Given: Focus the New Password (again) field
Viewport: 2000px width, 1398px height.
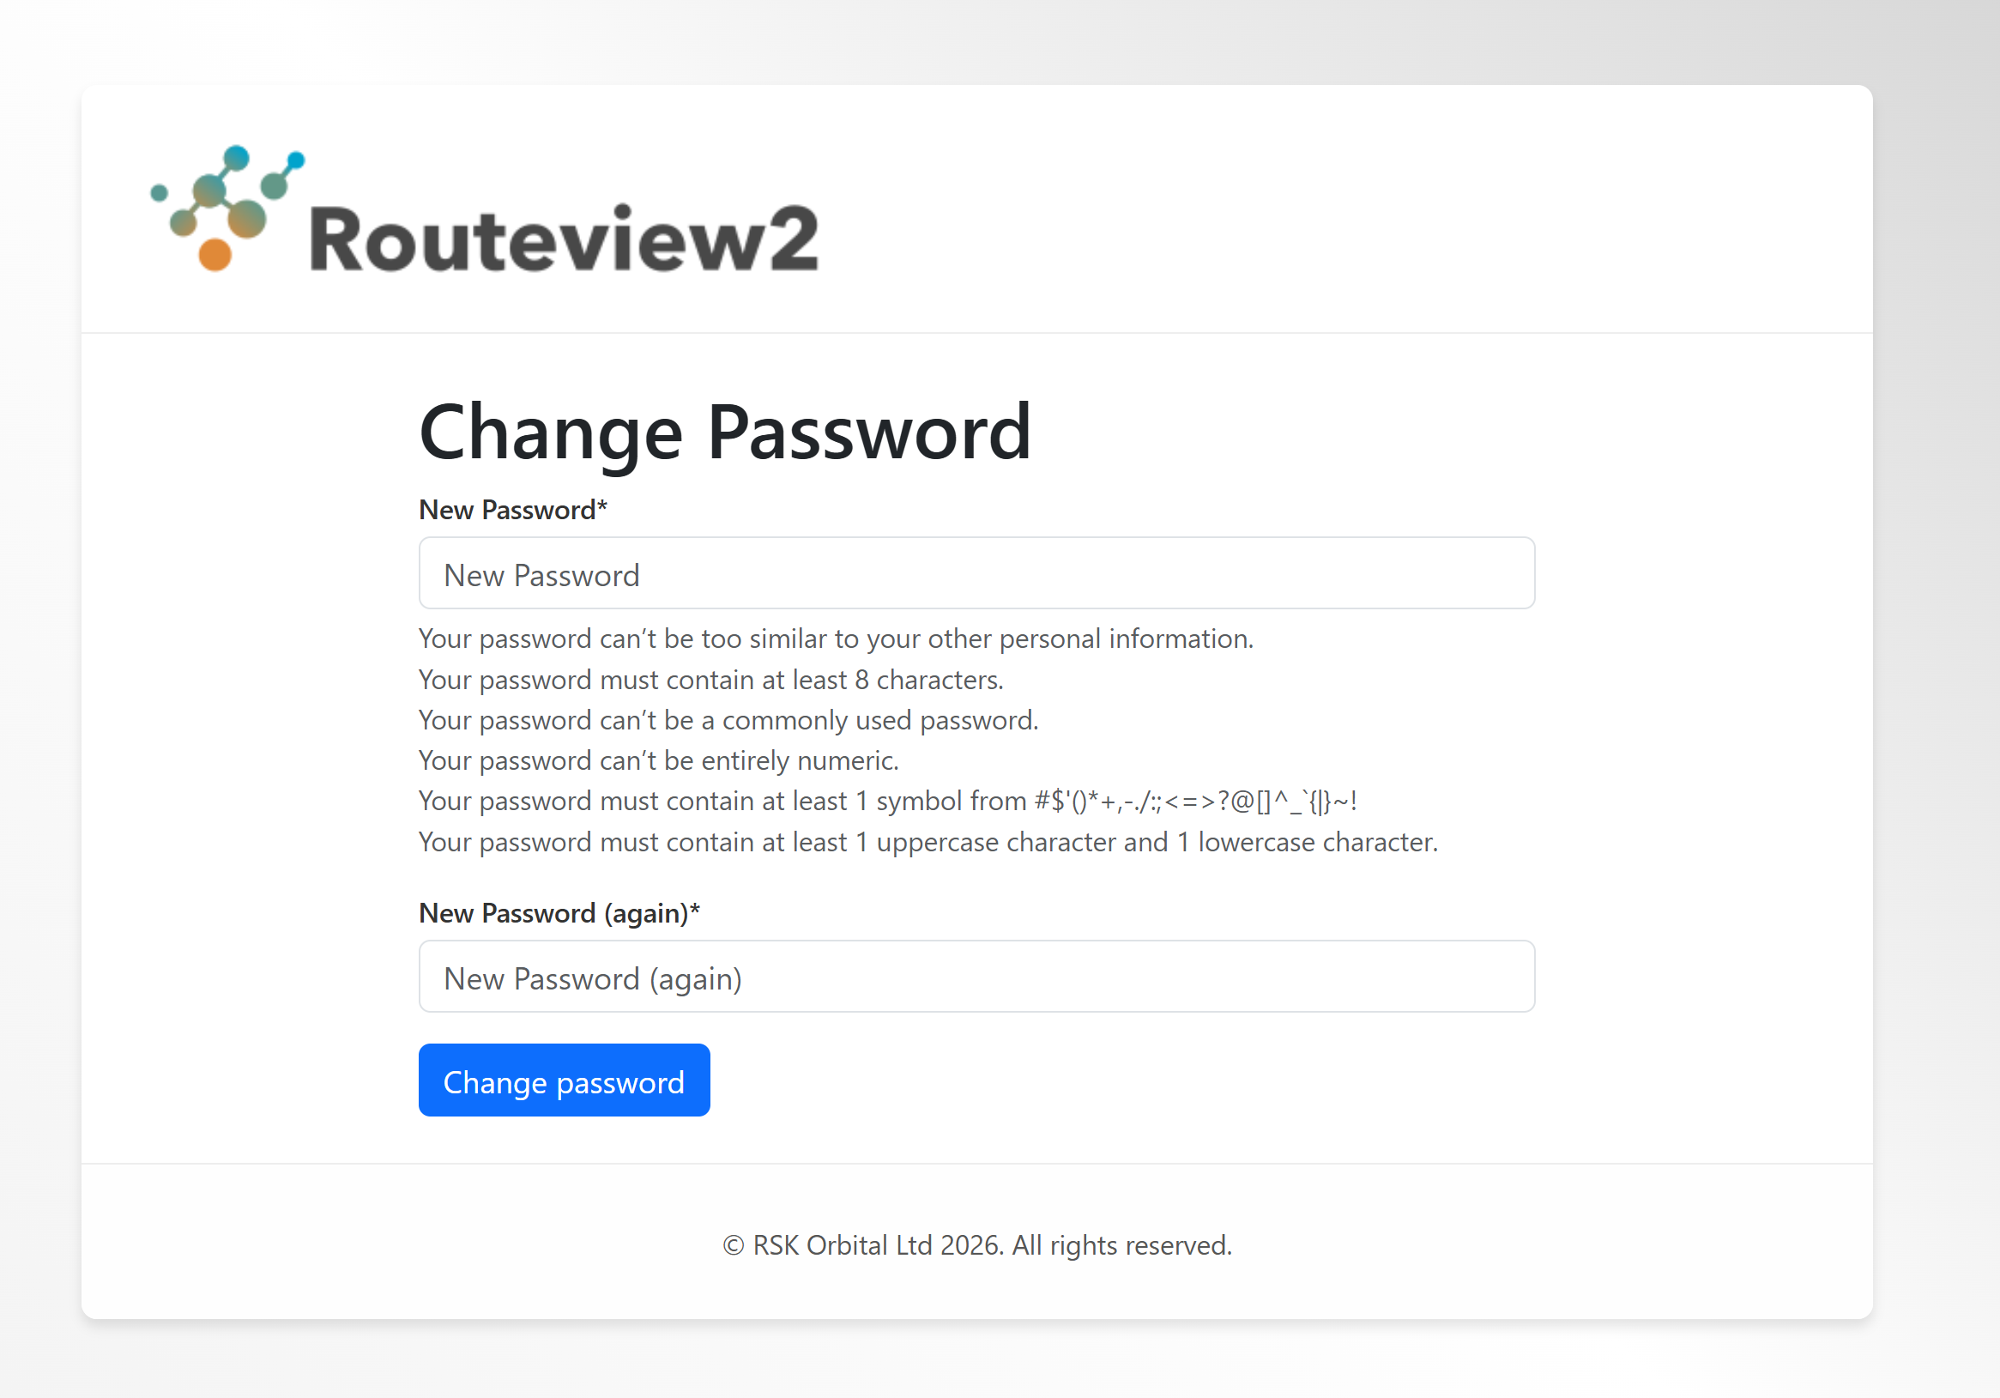Looking at the screenshot, I should (x=976, y=977).
